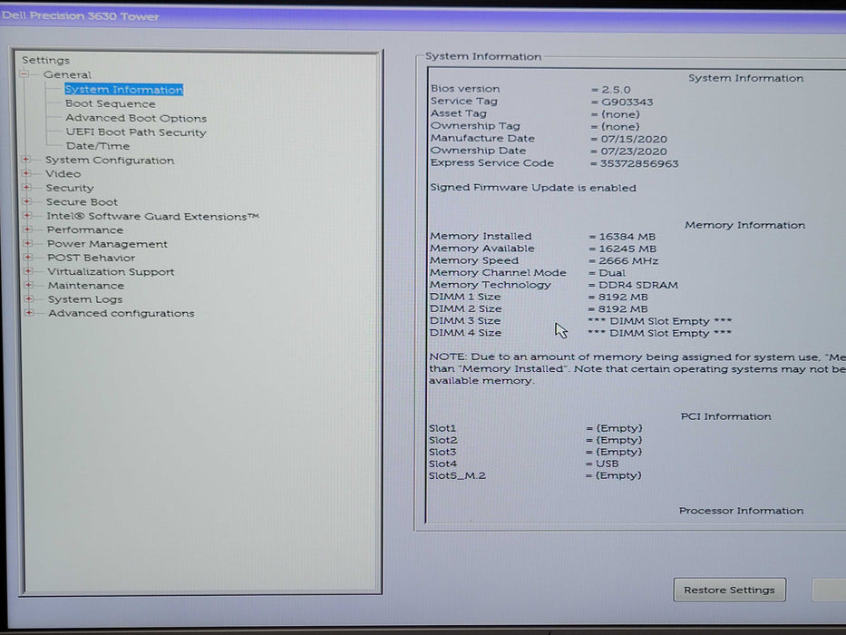Open System Logs category
The width and height of the screenshot is (846, 635).
[84, 299]
